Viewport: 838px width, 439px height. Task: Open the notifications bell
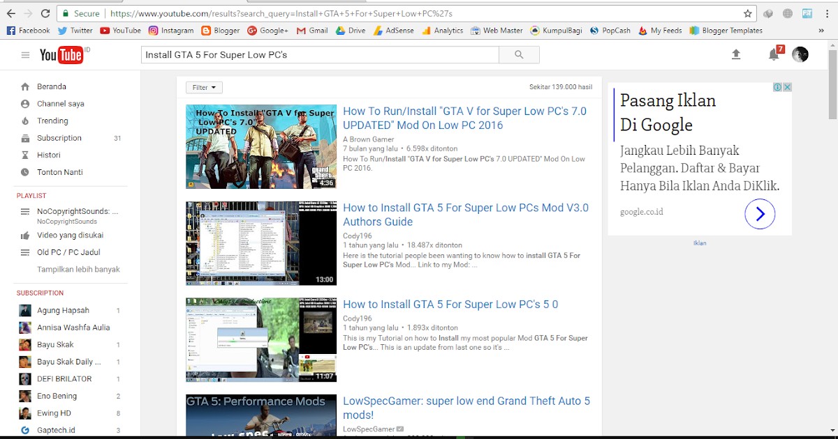[774, 54]
